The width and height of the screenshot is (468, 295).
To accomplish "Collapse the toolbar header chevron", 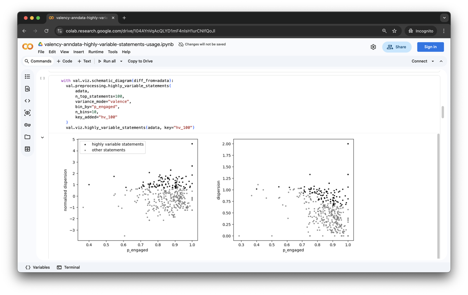I will [x=441, y=61].
